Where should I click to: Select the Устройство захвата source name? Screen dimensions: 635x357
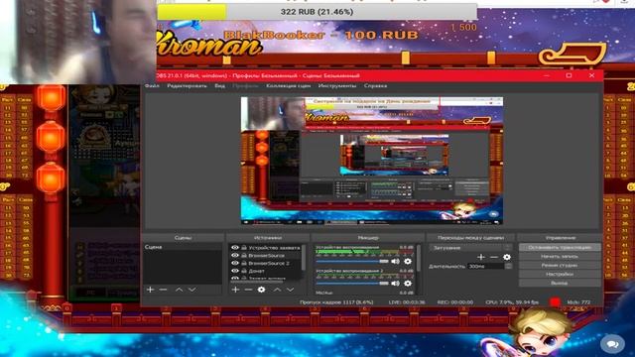[274, 247]
